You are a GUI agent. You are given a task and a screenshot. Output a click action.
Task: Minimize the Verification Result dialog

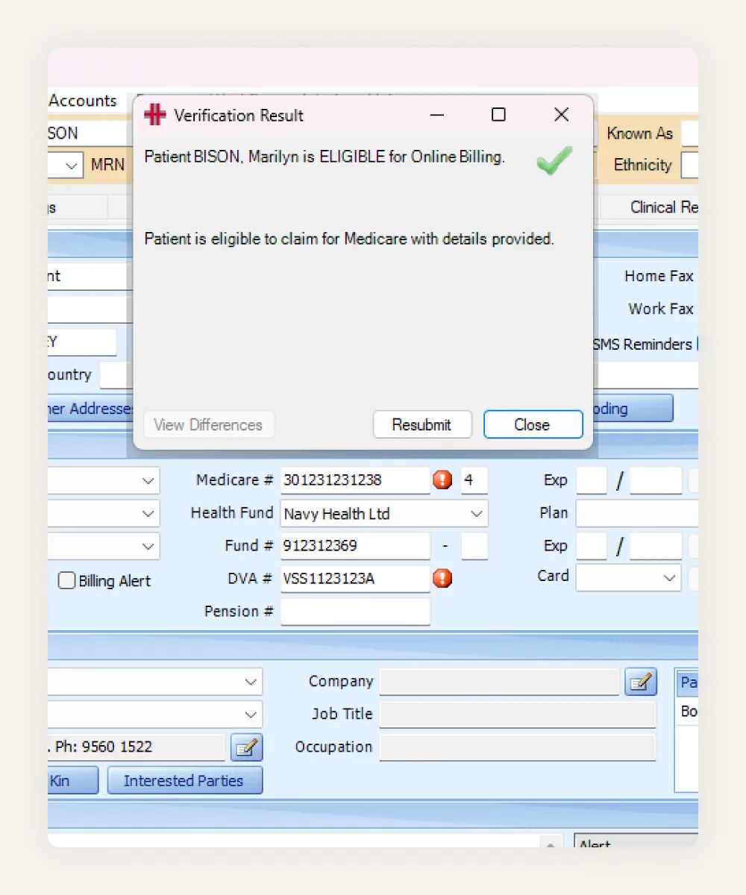click(x=437, y=114)
